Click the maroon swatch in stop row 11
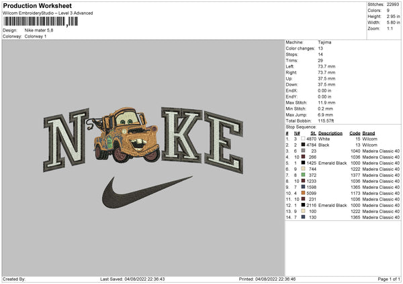403x284 pixels. coord(304,199)
